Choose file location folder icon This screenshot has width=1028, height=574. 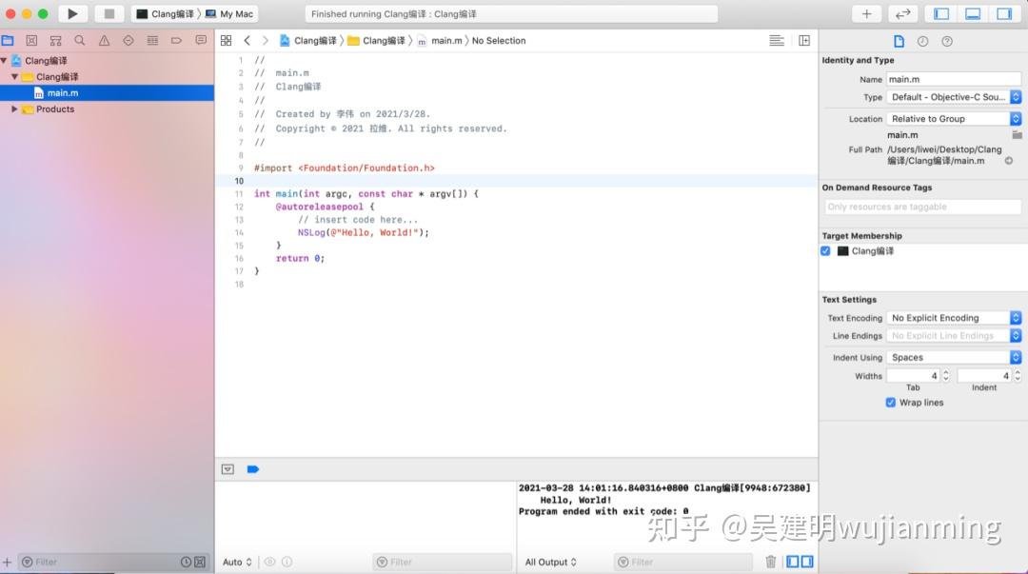tap(1017, 135)
